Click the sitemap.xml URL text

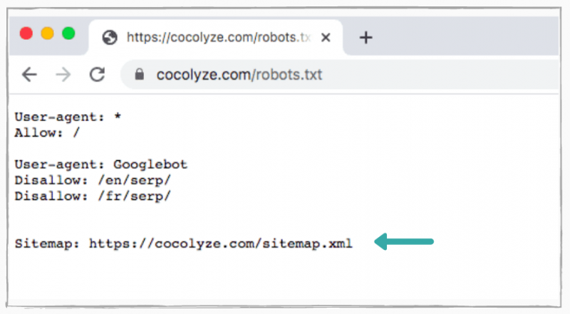(221, 244)
